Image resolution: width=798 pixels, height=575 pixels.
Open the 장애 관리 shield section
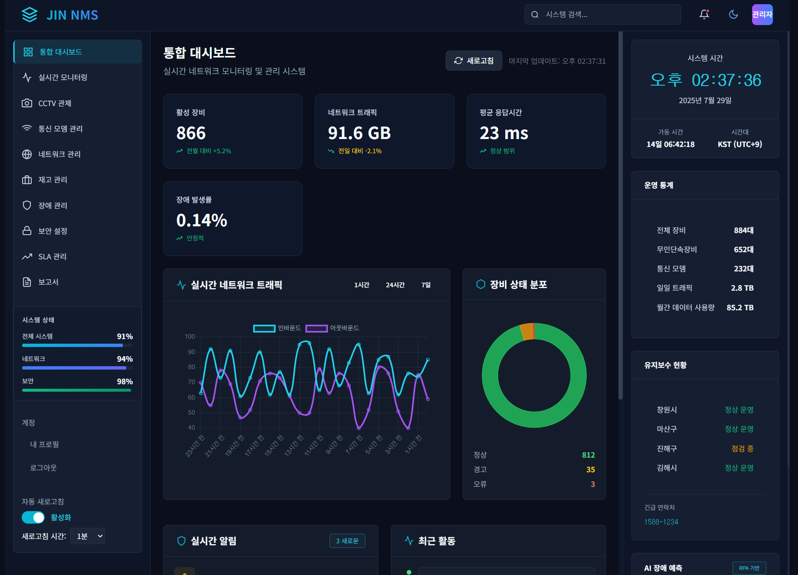tap(52, 205)
